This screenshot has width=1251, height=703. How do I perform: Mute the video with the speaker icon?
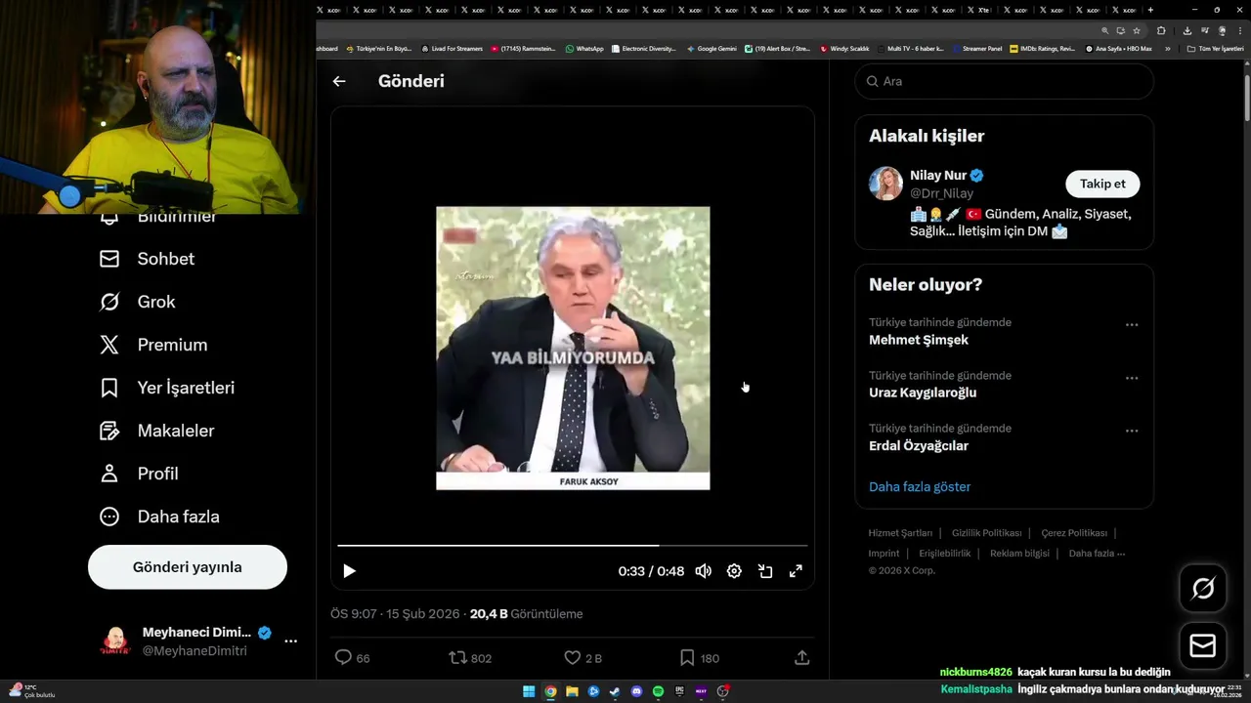(x=703, y=571)
